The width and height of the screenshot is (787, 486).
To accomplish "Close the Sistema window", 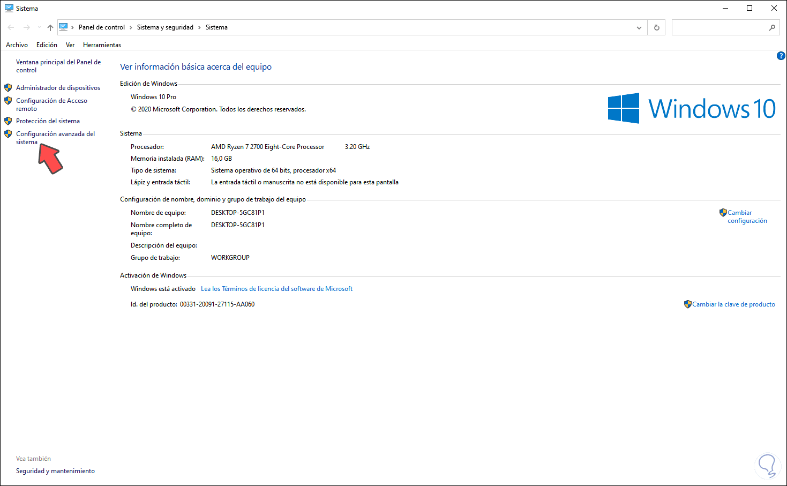I will pyautogui.click(x=774, y=8).
